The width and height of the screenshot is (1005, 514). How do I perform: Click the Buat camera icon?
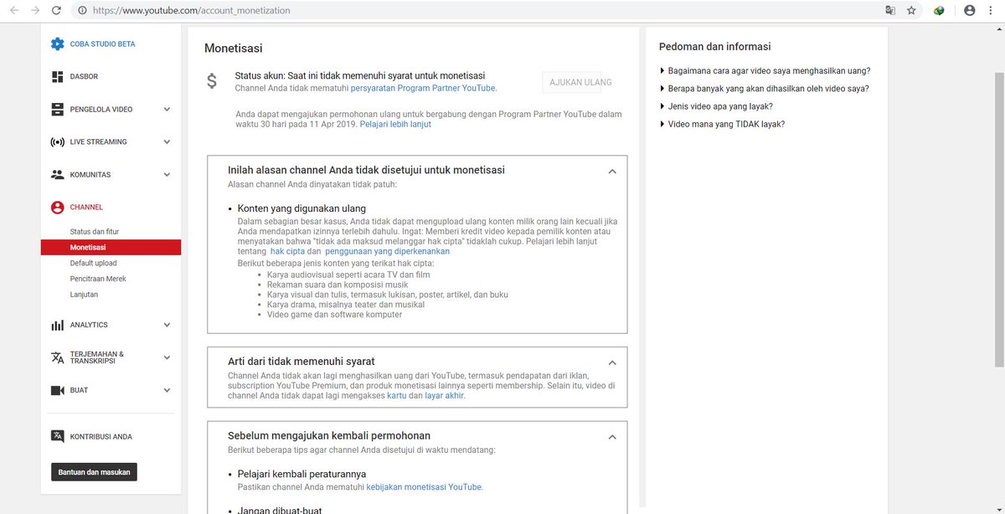(x=57, y=390)
